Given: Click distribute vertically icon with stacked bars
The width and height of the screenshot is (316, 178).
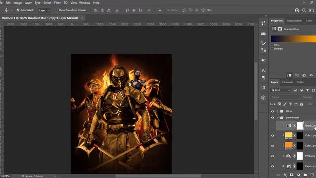Looking at the screenshot, I should pyautogui.click(x=117, y=10).
